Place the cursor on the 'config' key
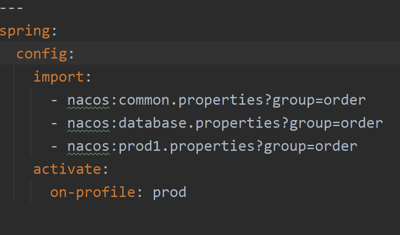This screenshot has height=235, width=400. (41, 55)
